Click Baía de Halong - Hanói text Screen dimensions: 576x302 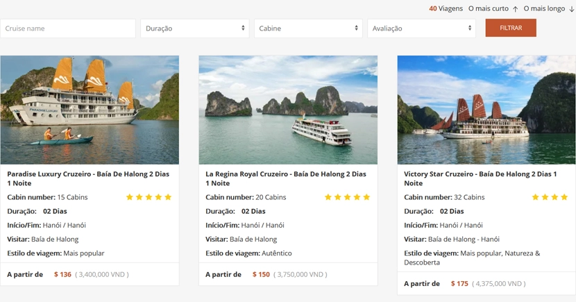(x=464, y=240)
